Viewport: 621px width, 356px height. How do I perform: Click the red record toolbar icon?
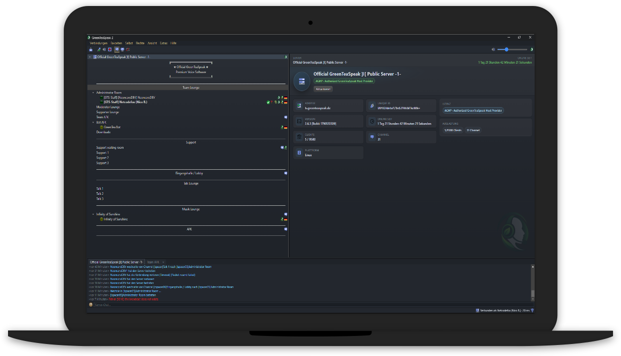pyautogui.click(x=109, y=50)
